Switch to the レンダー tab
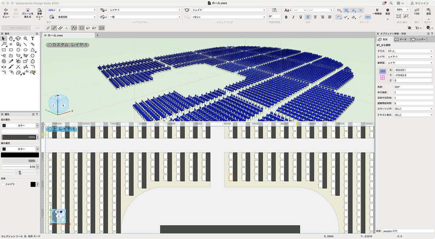This screenshot has width=435, height=239. click(x=418, y=39)
